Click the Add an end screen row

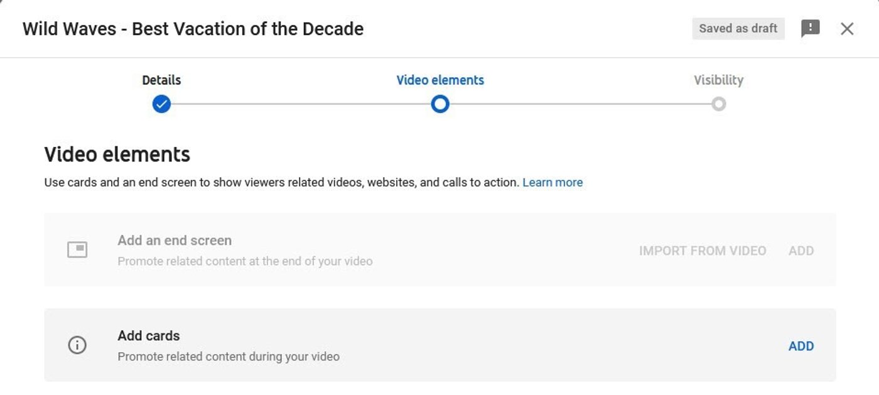coord(439,249)
